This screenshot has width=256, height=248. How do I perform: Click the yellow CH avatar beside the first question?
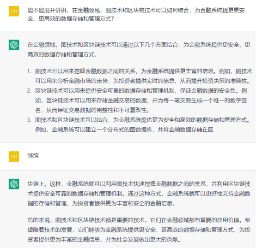[x=14, y=11]
